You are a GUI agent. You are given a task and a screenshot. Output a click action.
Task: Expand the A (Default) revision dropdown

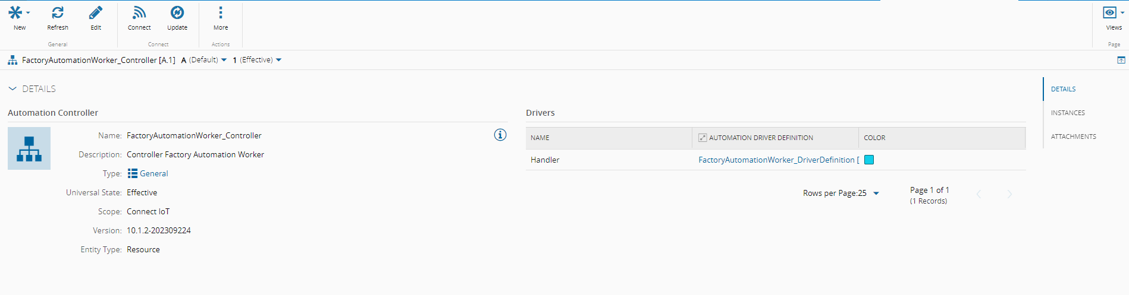point(204,60)
